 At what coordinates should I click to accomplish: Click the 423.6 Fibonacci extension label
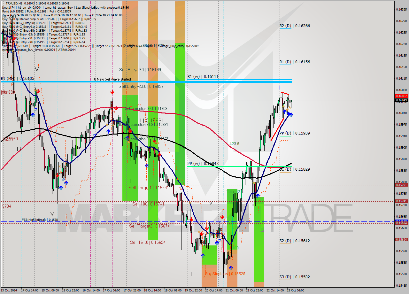(x=234, y=144)
